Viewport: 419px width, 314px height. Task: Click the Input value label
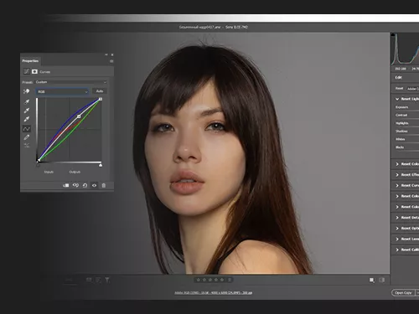[49, 172]
